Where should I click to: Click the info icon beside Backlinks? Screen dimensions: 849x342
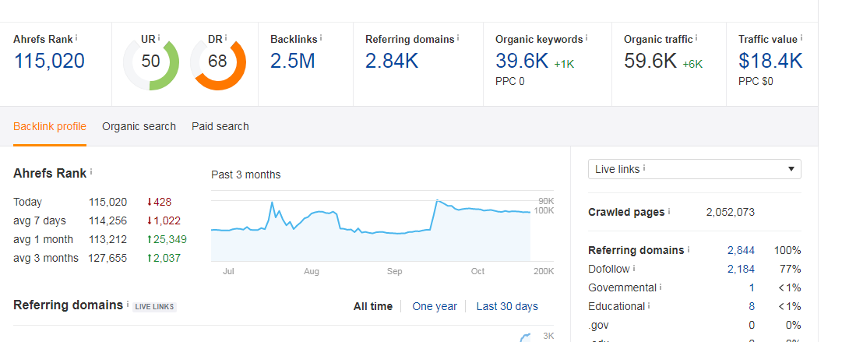[321, 37]
